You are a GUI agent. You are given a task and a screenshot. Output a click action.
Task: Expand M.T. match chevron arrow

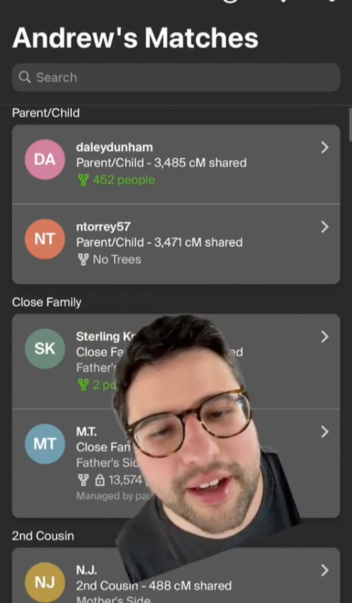[x=325, y=432]
